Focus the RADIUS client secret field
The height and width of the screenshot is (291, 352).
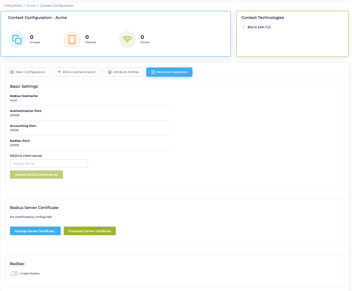(49, 163)
